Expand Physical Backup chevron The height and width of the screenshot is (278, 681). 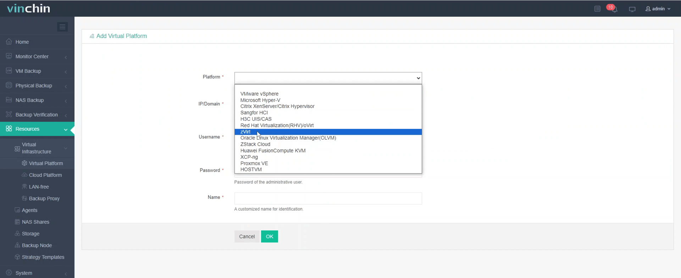click(66, 86)
